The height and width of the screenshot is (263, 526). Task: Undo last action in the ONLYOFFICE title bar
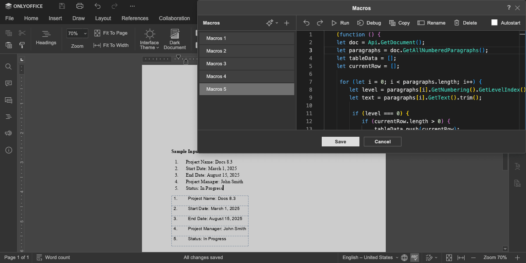[97, 6]
